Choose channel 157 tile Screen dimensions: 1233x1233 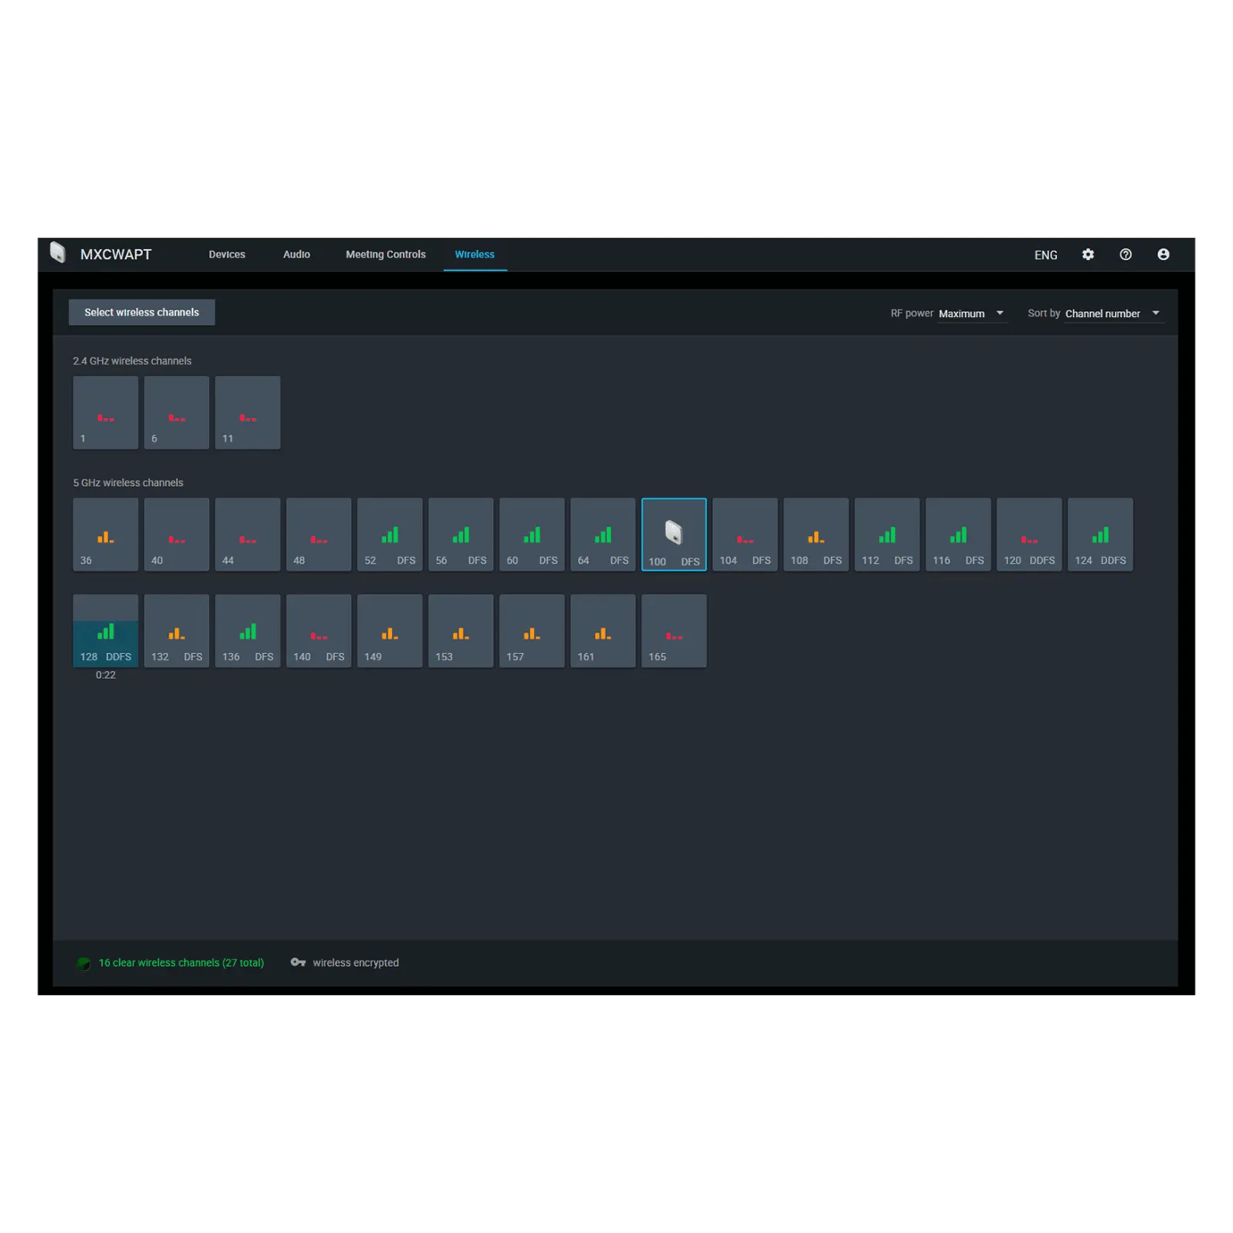pyautogui.click(x=532, y=631)
